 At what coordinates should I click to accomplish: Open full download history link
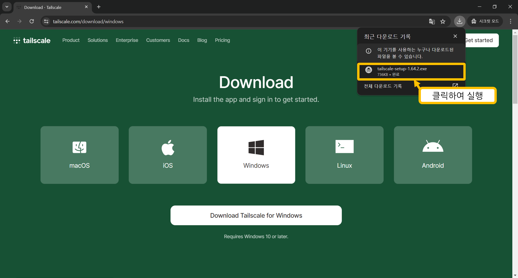click(x=383, y=86)
